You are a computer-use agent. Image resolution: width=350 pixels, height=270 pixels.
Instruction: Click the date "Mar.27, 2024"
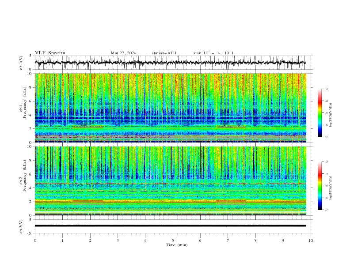(x=123, y=53)
